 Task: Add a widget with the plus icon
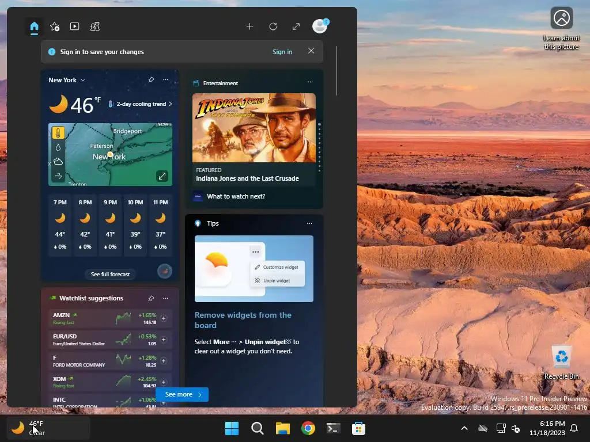[x=249, y=26]
